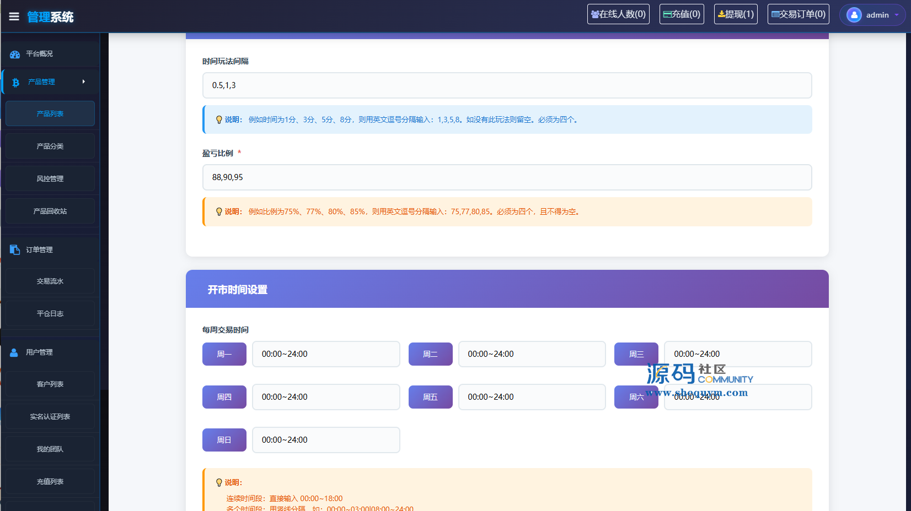Toggle the hamburger sidebar menu icon
Viewport: 911px width, 511px height.
point(14,17)
